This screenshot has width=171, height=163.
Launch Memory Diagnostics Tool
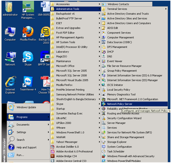pyautogui.click(x=134, y=94)
